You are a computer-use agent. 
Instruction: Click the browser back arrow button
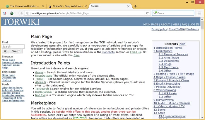pos(22,13)
